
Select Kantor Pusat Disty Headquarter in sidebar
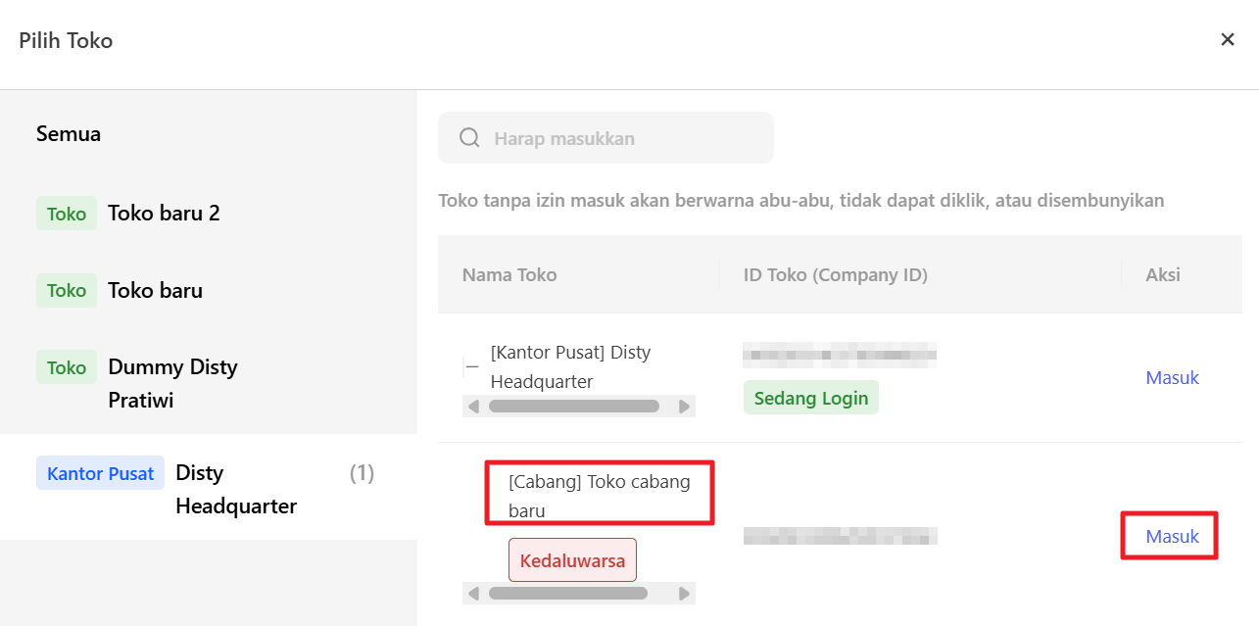click(208, 488)
